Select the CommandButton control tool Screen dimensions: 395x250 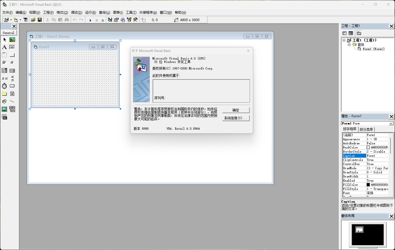tap(12, 55)
